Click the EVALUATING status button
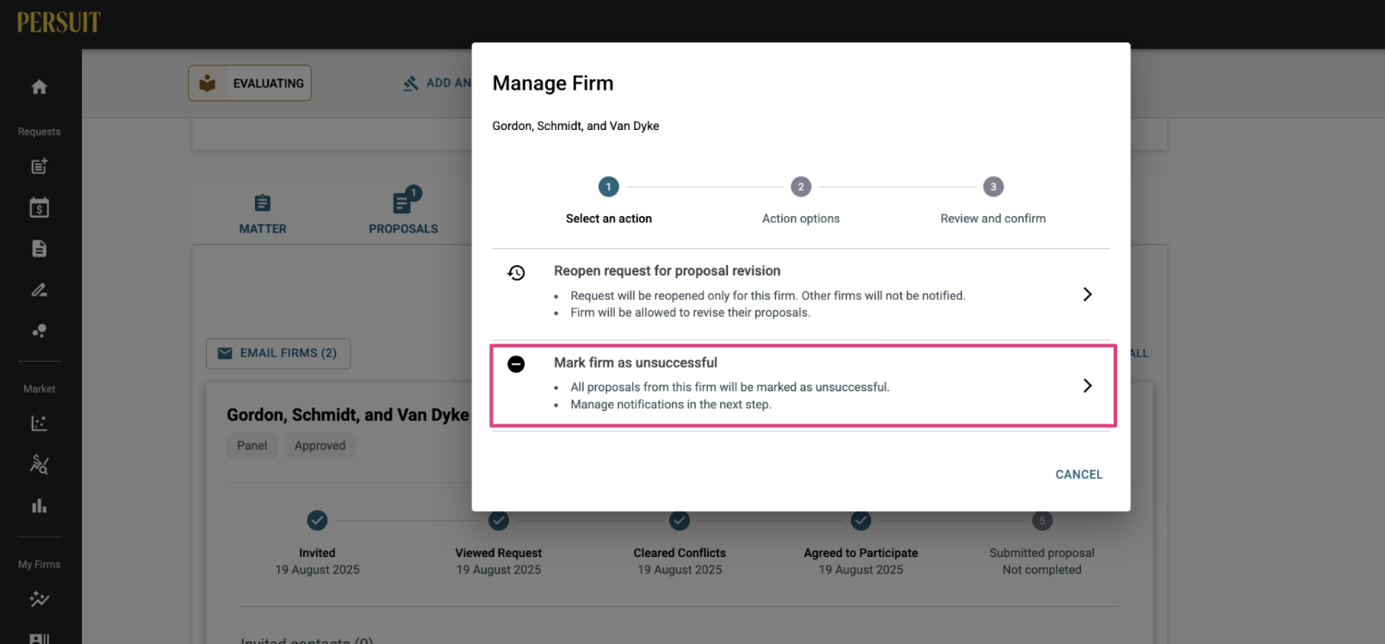 pyautogui.click(x=250, y=84)
